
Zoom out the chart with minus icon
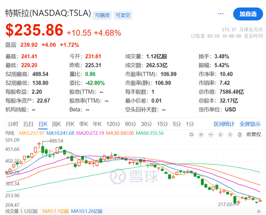click(210, 134)
